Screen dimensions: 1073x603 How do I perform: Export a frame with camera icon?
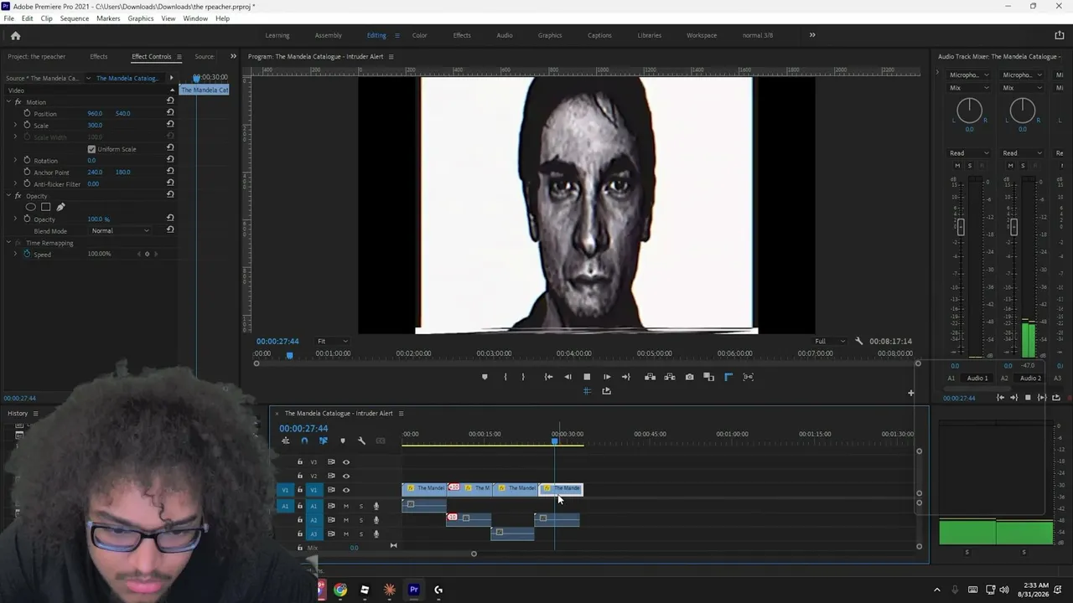[x=689, y=377]
